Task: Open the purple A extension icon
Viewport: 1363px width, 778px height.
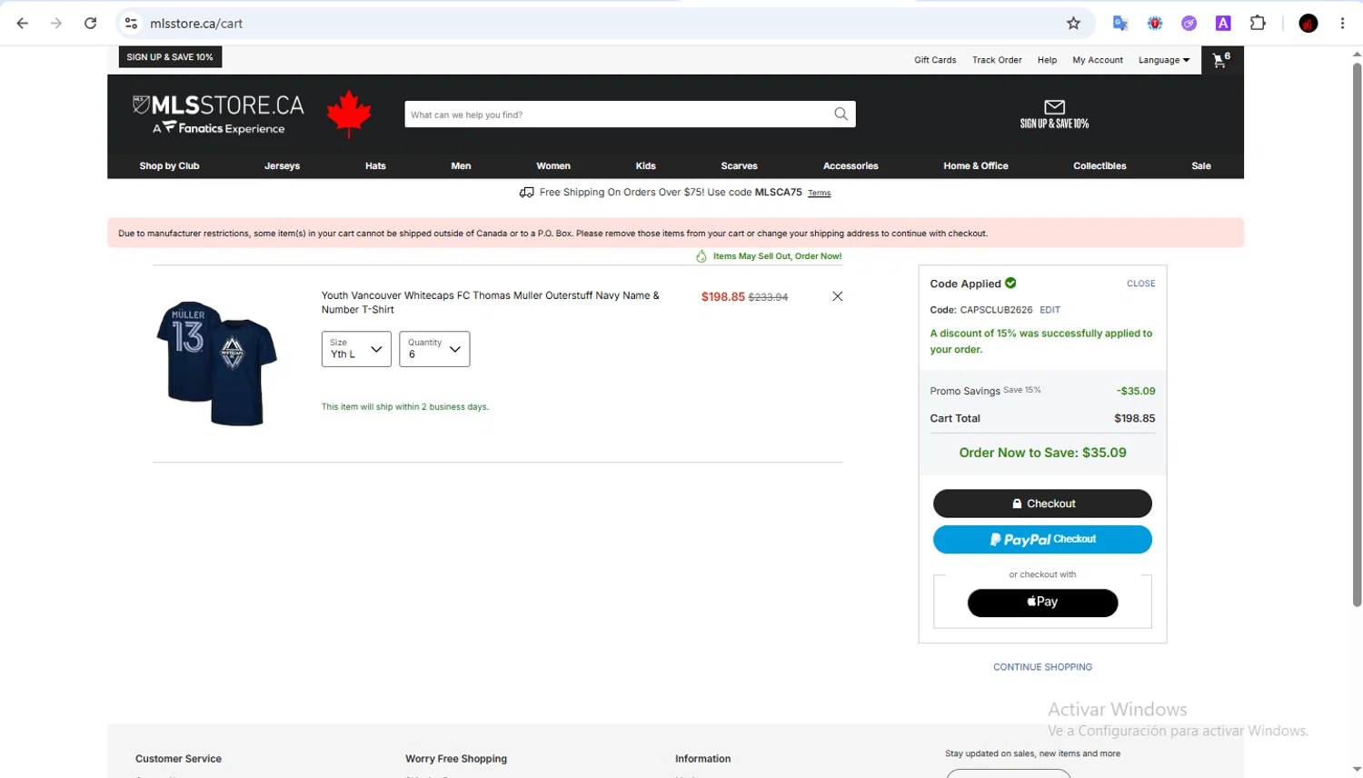Action: coord(1223,24)
